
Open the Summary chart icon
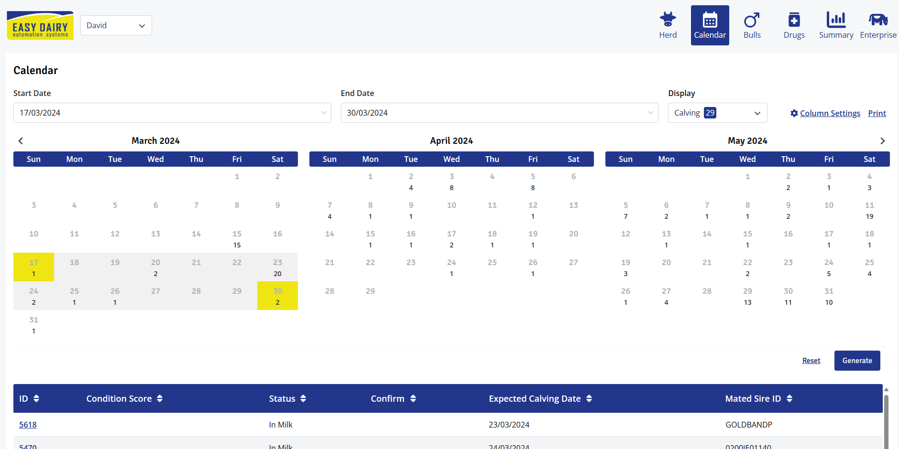coord(836,20)
